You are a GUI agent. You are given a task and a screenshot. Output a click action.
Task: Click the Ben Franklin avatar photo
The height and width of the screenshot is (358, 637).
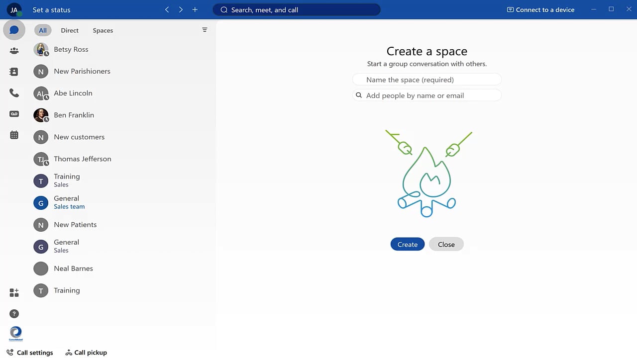pyautogui.click(x=41, y=115)
